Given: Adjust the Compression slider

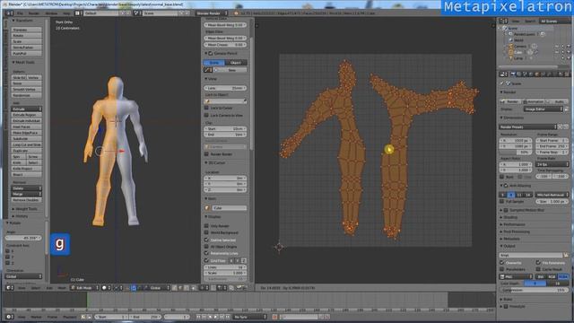Looking at the screenshot, I should pyautogui.click(x=534, y=290).
